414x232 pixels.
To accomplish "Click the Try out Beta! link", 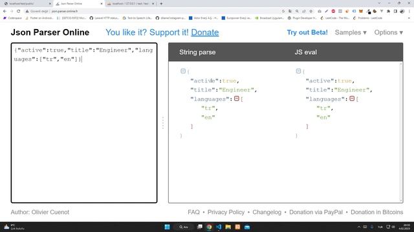I will pos(307,32).
